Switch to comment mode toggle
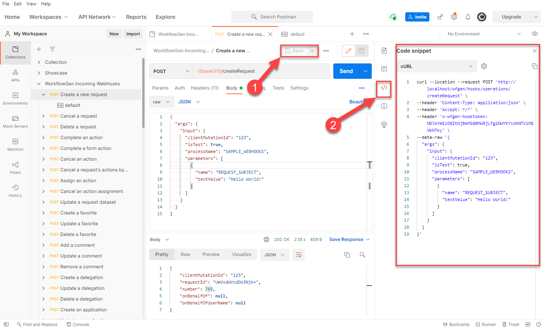This screenshot has width=544, height=329. [361, 51]
